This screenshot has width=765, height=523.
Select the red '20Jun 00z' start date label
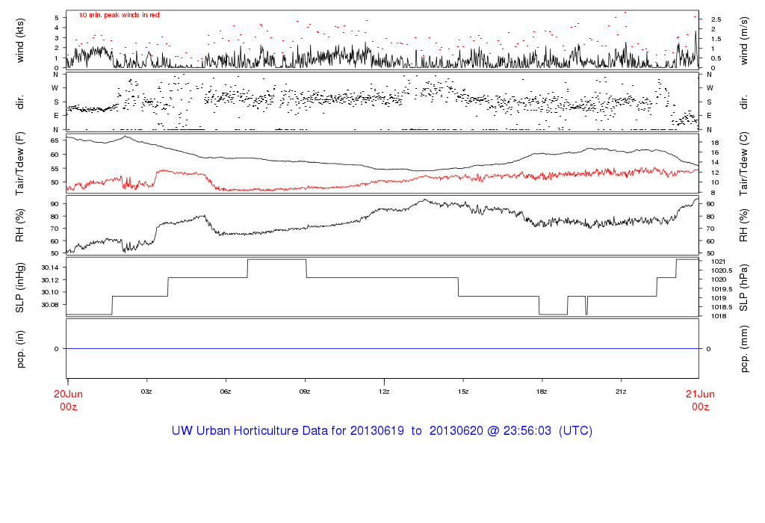pyautogui.click(x=68, y=400)
